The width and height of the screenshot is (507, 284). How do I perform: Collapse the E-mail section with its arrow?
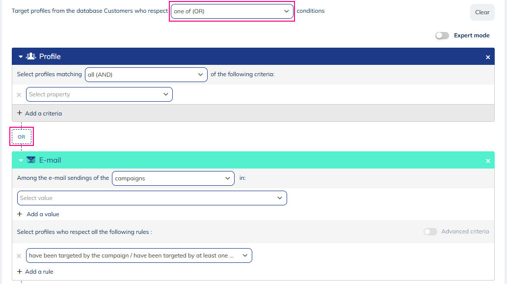[x=21, y=161]
